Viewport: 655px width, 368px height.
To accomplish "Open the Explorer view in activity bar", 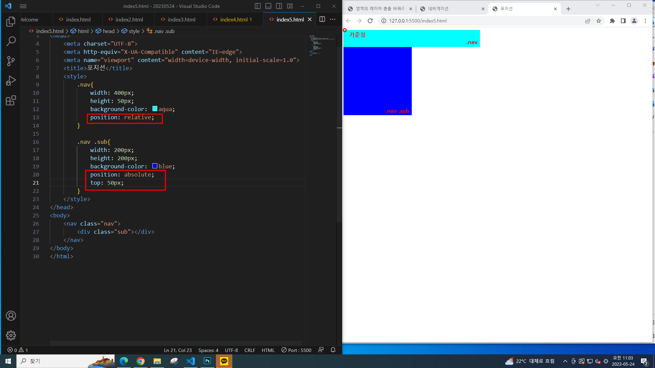I will (11, 22).
